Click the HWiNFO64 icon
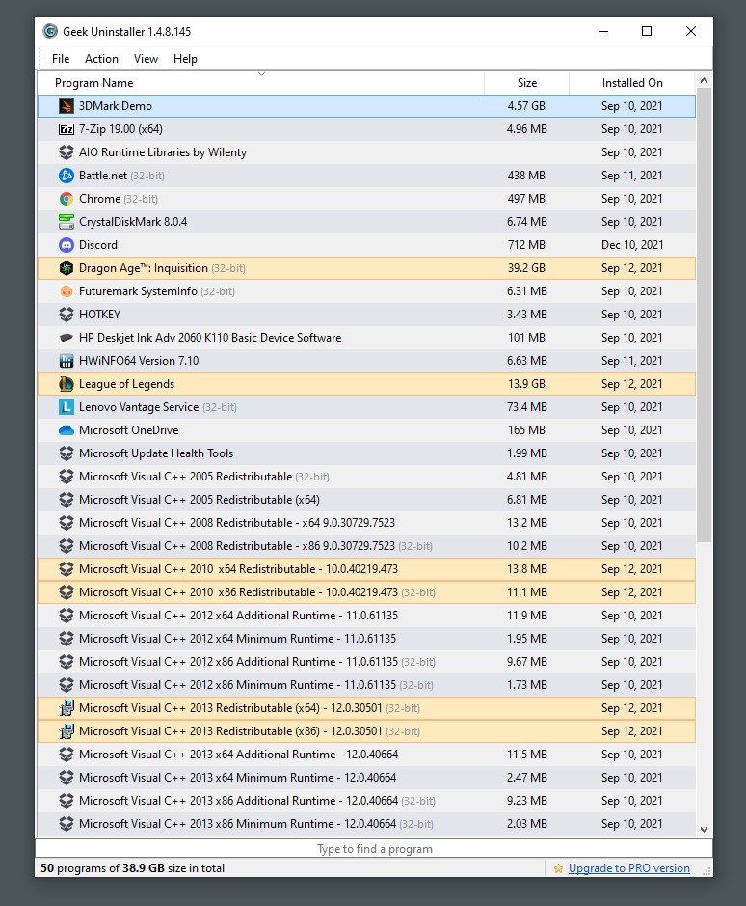The width and height of the screenshot is (746, 906). coord(67,361)
